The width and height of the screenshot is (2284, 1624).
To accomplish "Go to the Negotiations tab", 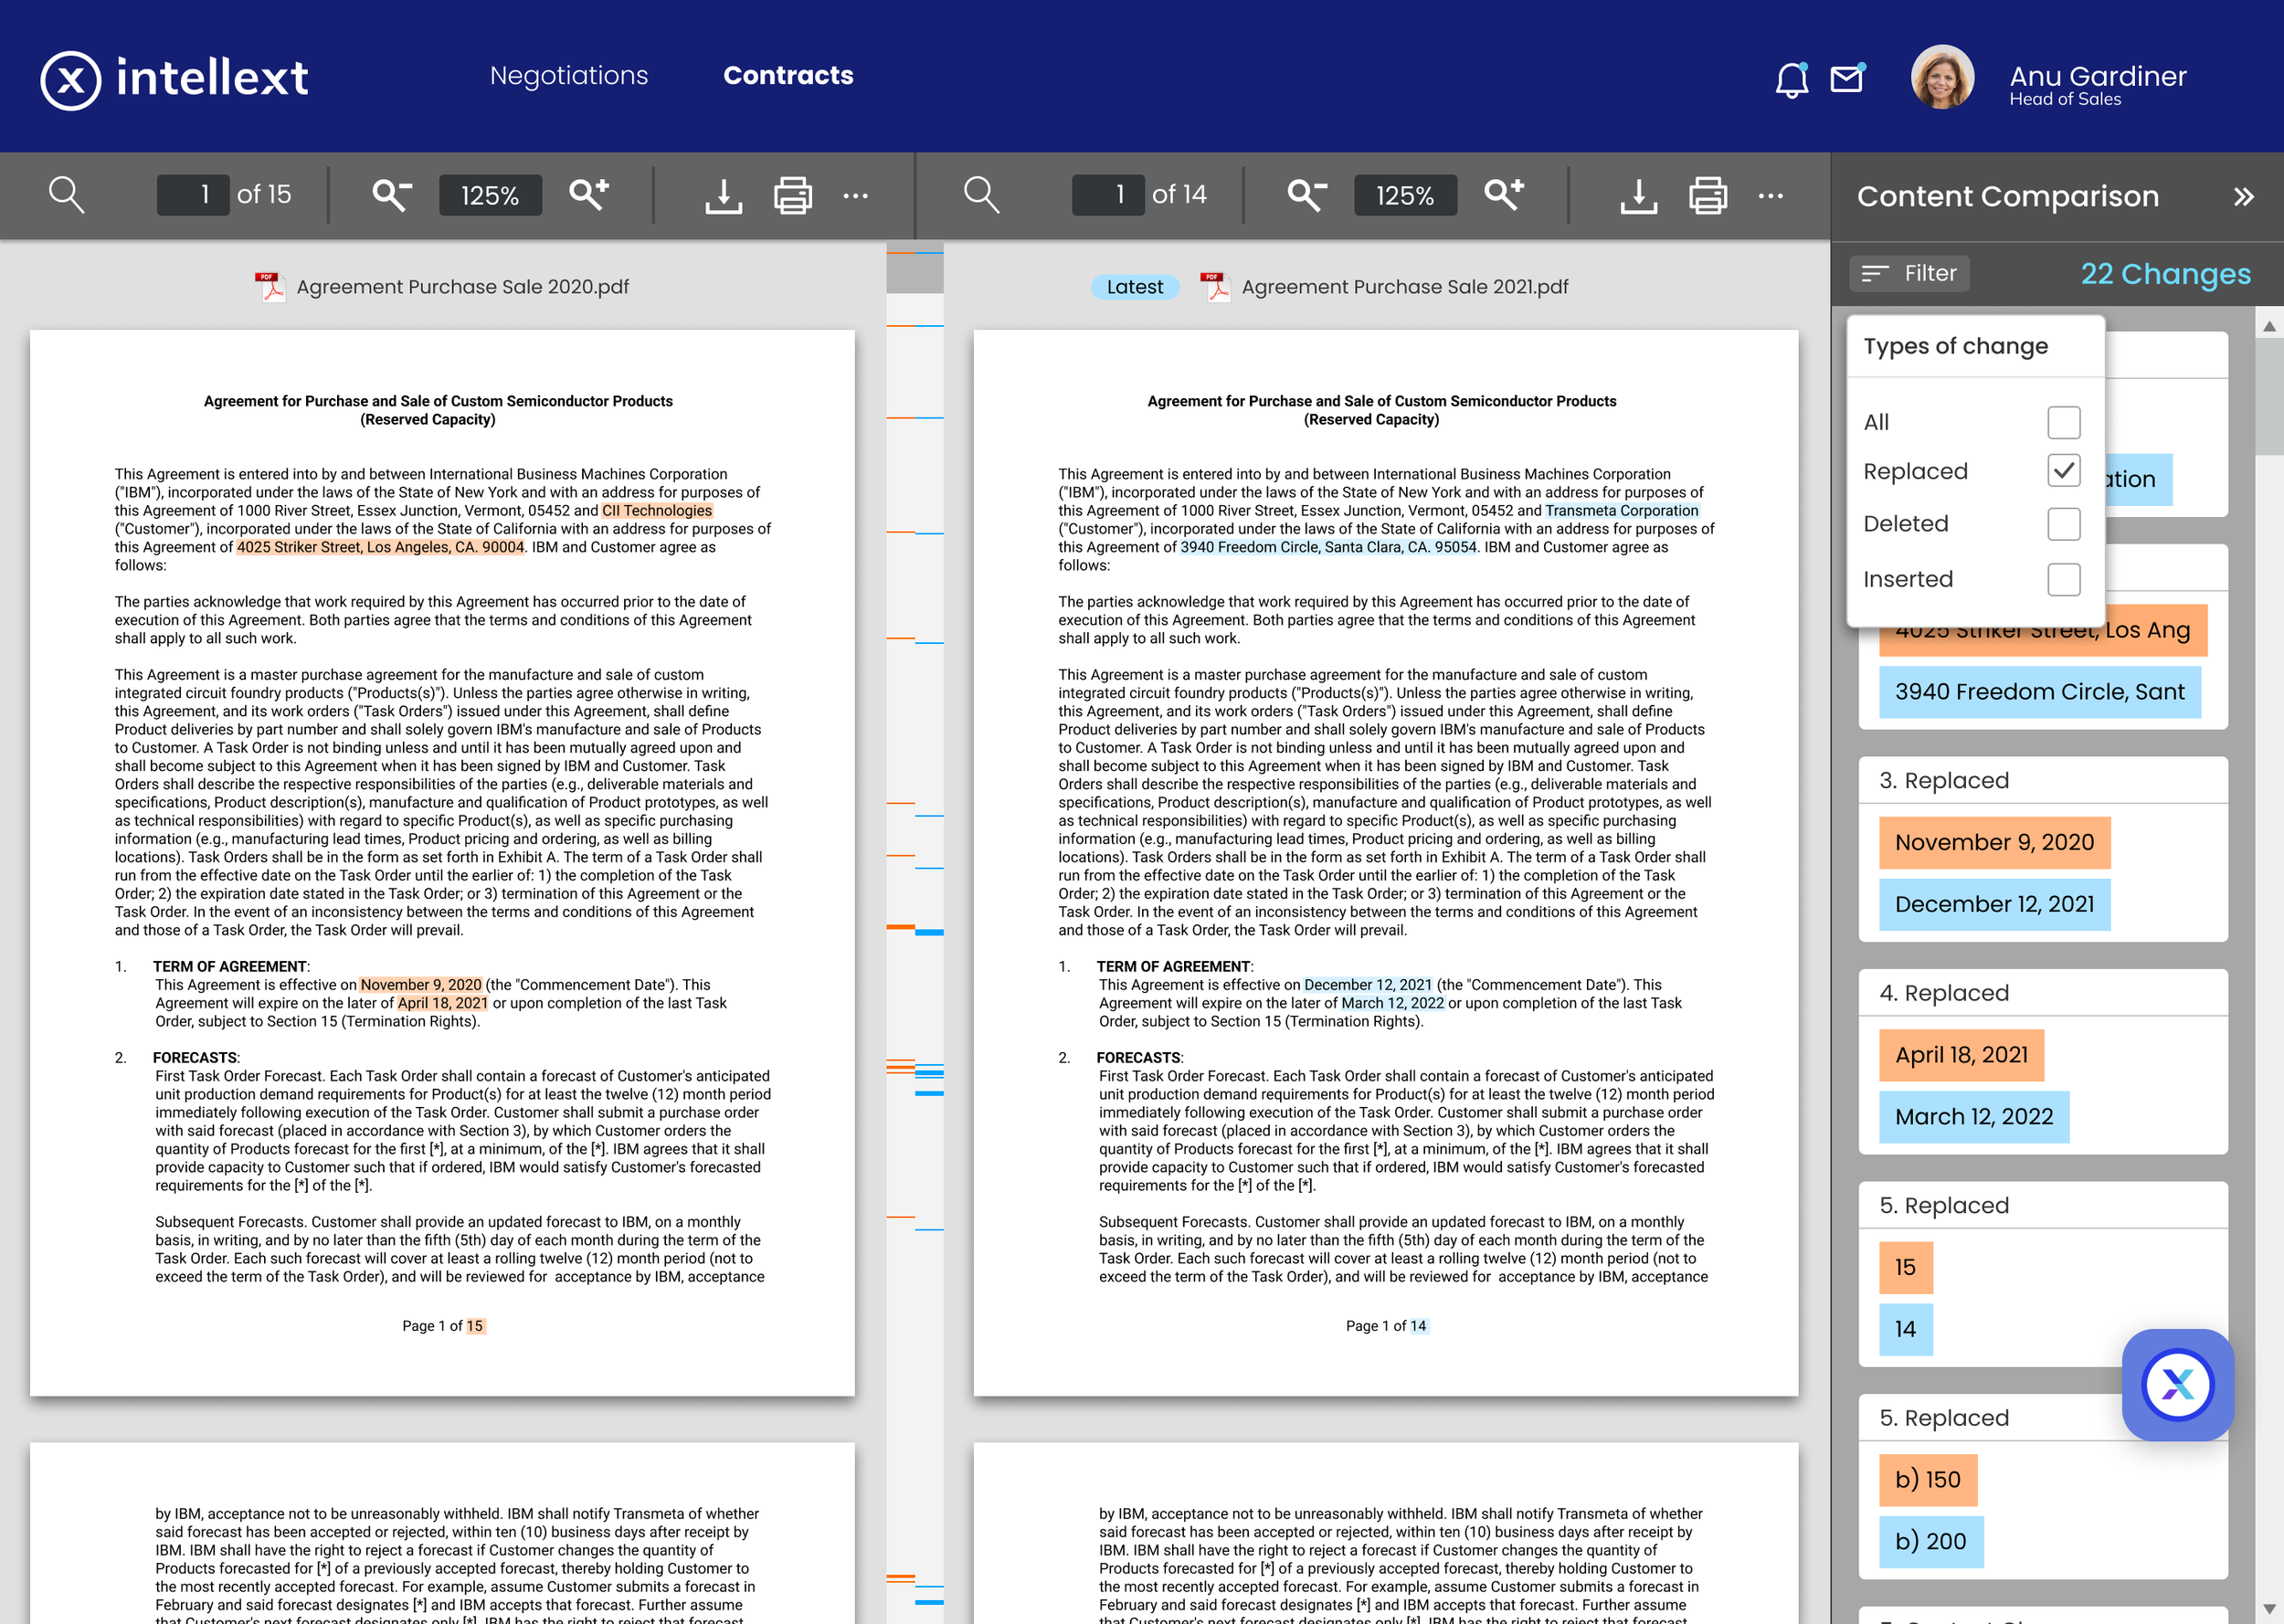I will (568, 75).
